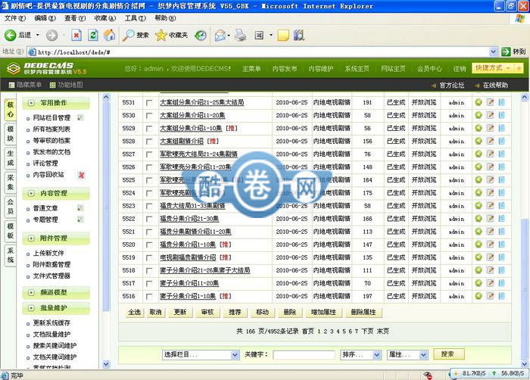Click the 全选 button
Screen dimensions: 530x380
pyautogui.click(x=134, y=312)
